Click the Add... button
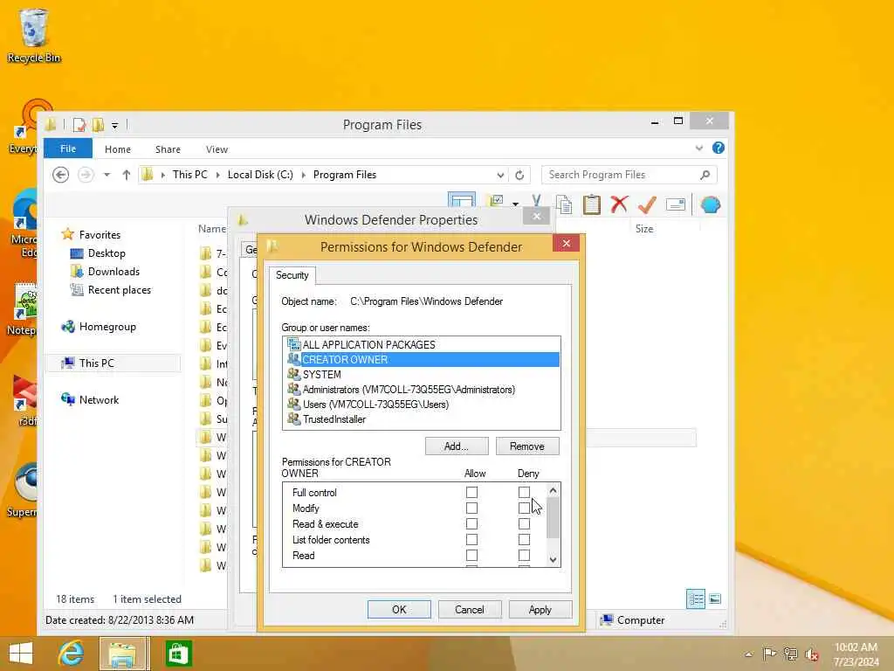The height and width of the screenshot is (671, 894). click(456, 446)
